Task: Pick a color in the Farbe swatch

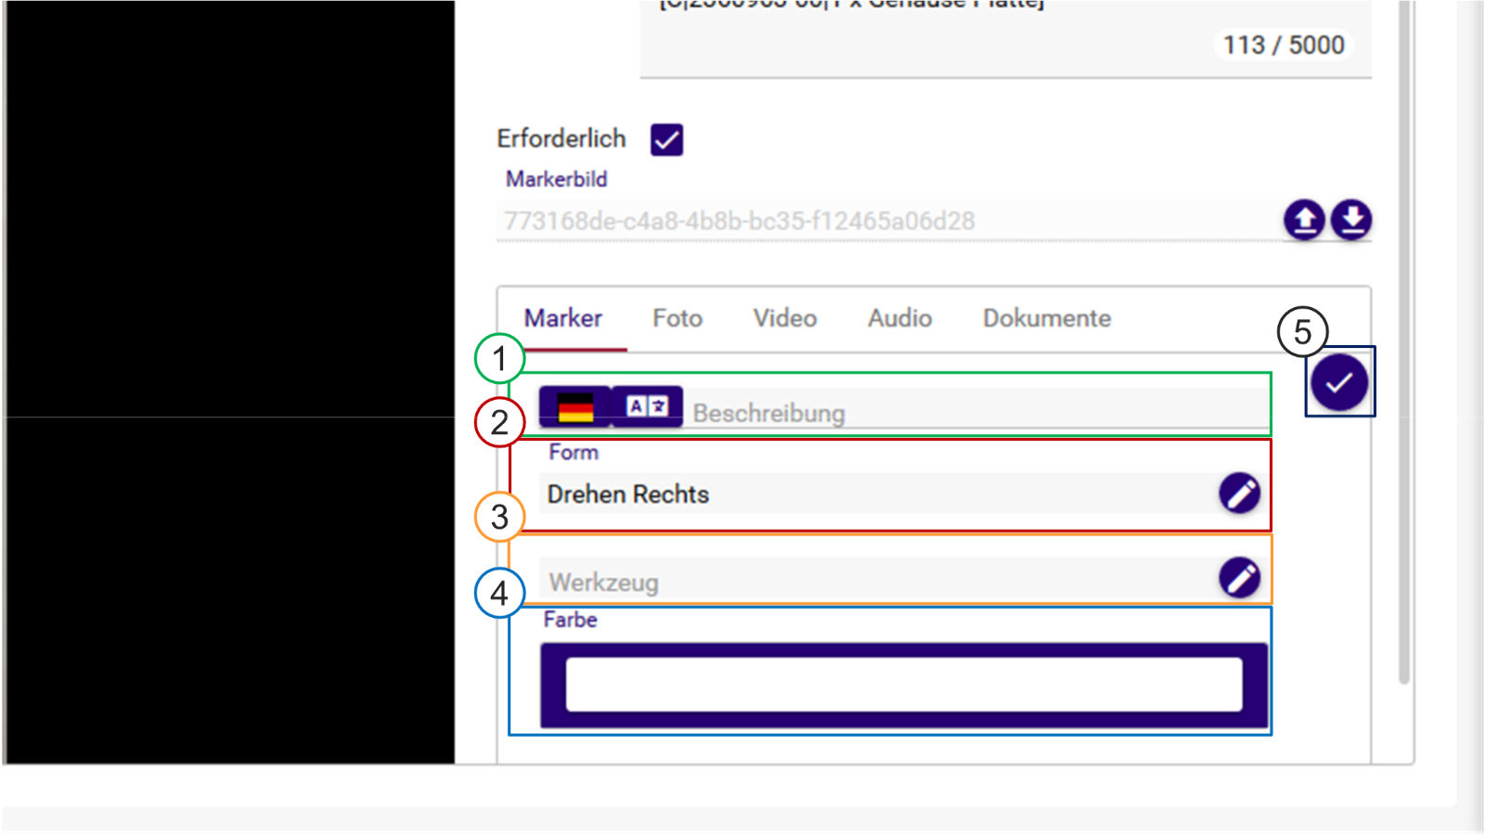Action: coord(903,685)
